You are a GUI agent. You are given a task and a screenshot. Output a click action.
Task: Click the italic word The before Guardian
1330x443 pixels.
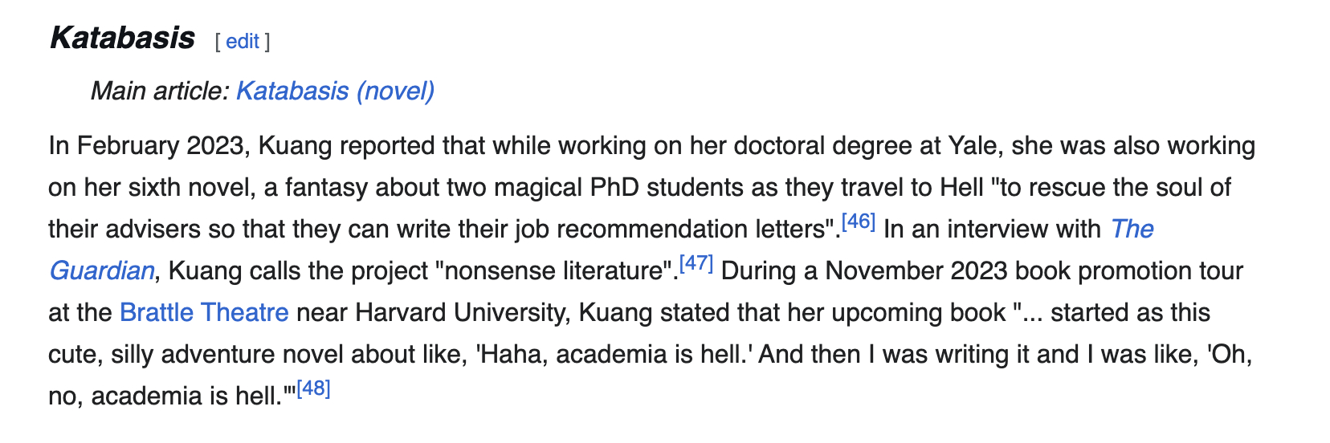(x=1132, y=229)
